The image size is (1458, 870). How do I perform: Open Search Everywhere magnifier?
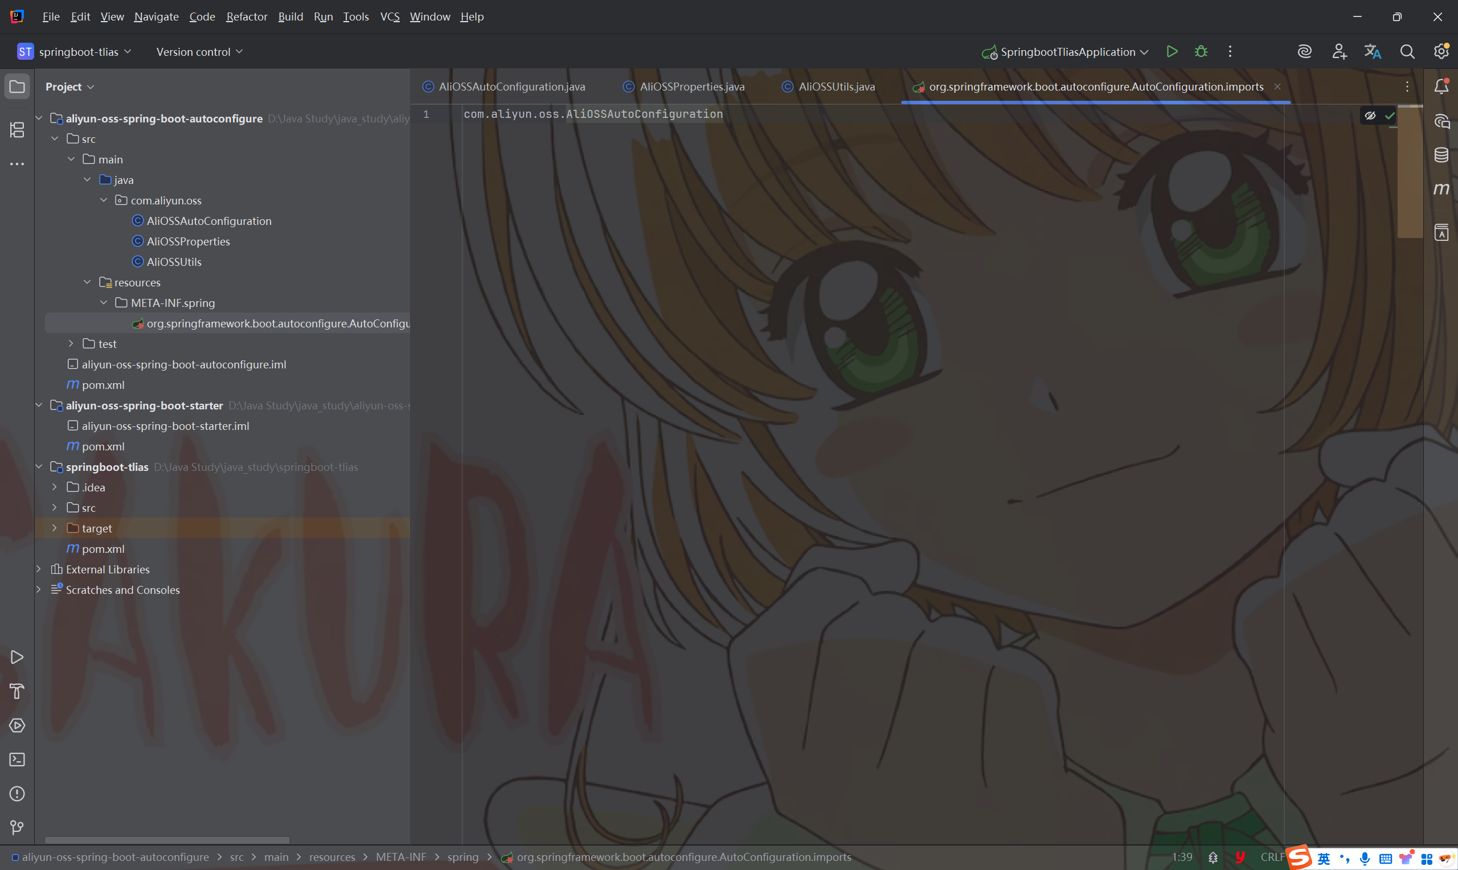[x=1407, y=52]
